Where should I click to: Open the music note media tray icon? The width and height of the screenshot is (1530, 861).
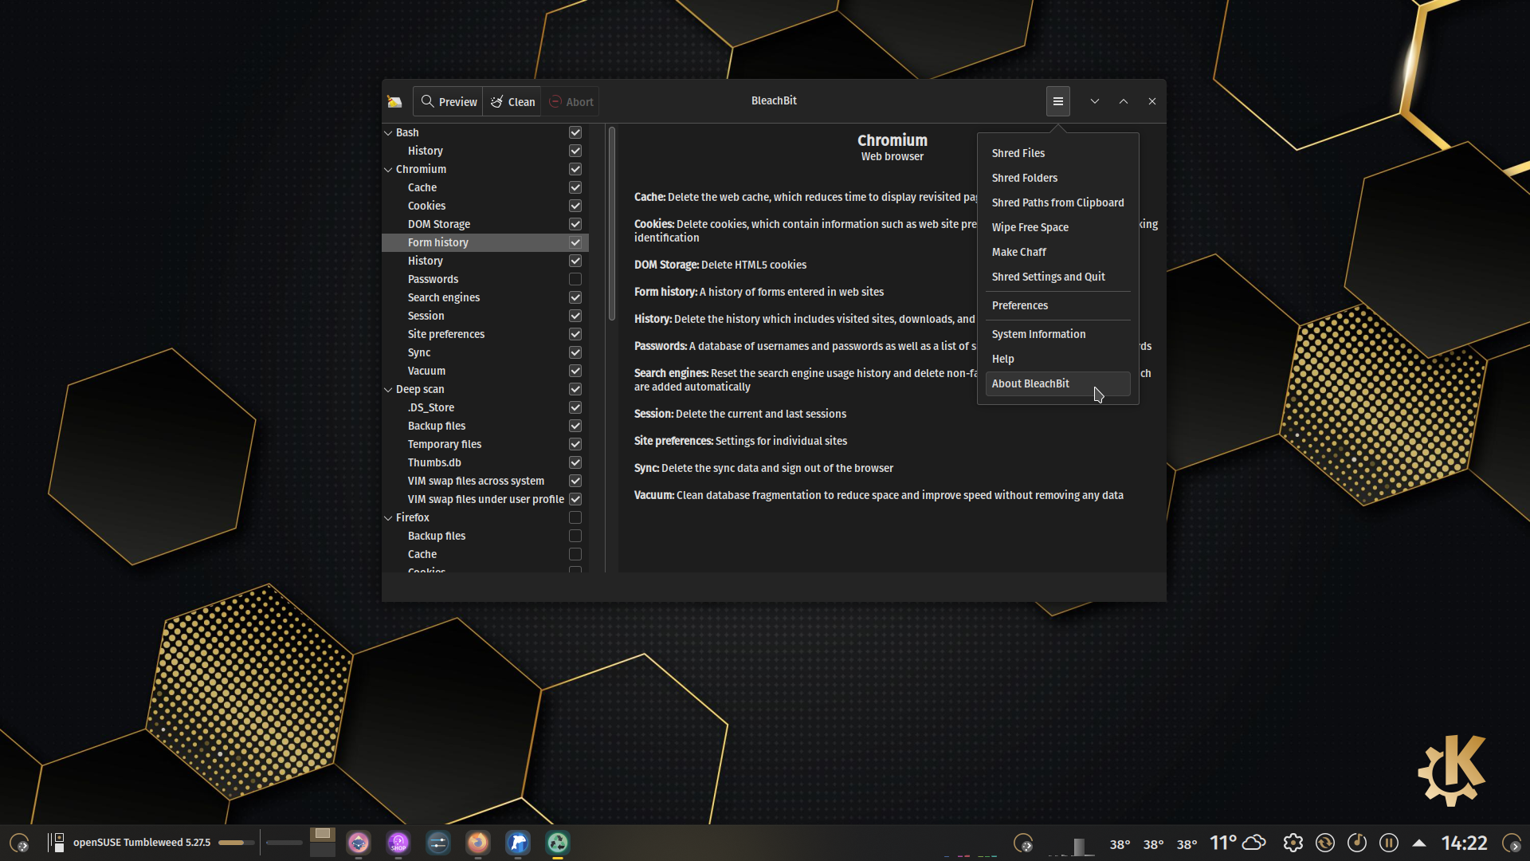click(x=1357, y=843)
